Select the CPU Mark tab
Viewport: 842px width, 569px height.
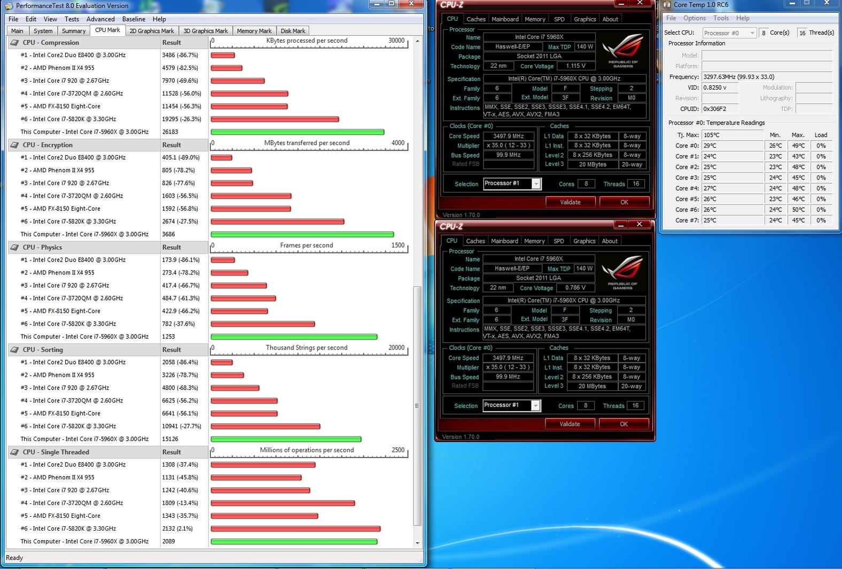(107, 30)
